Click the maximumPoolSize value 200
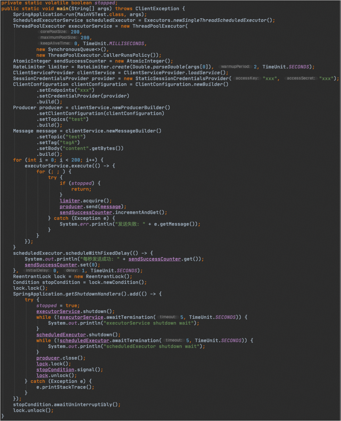Screen dimensions: 341x421 tap(85, 38)
